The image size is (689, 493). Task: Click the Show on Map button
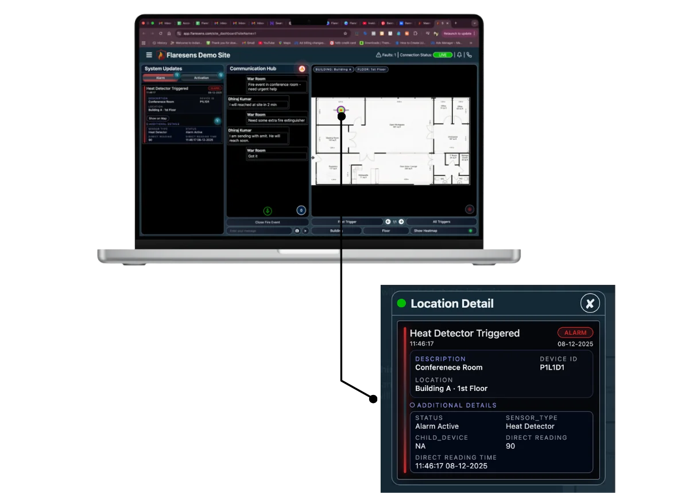(158, 118)
